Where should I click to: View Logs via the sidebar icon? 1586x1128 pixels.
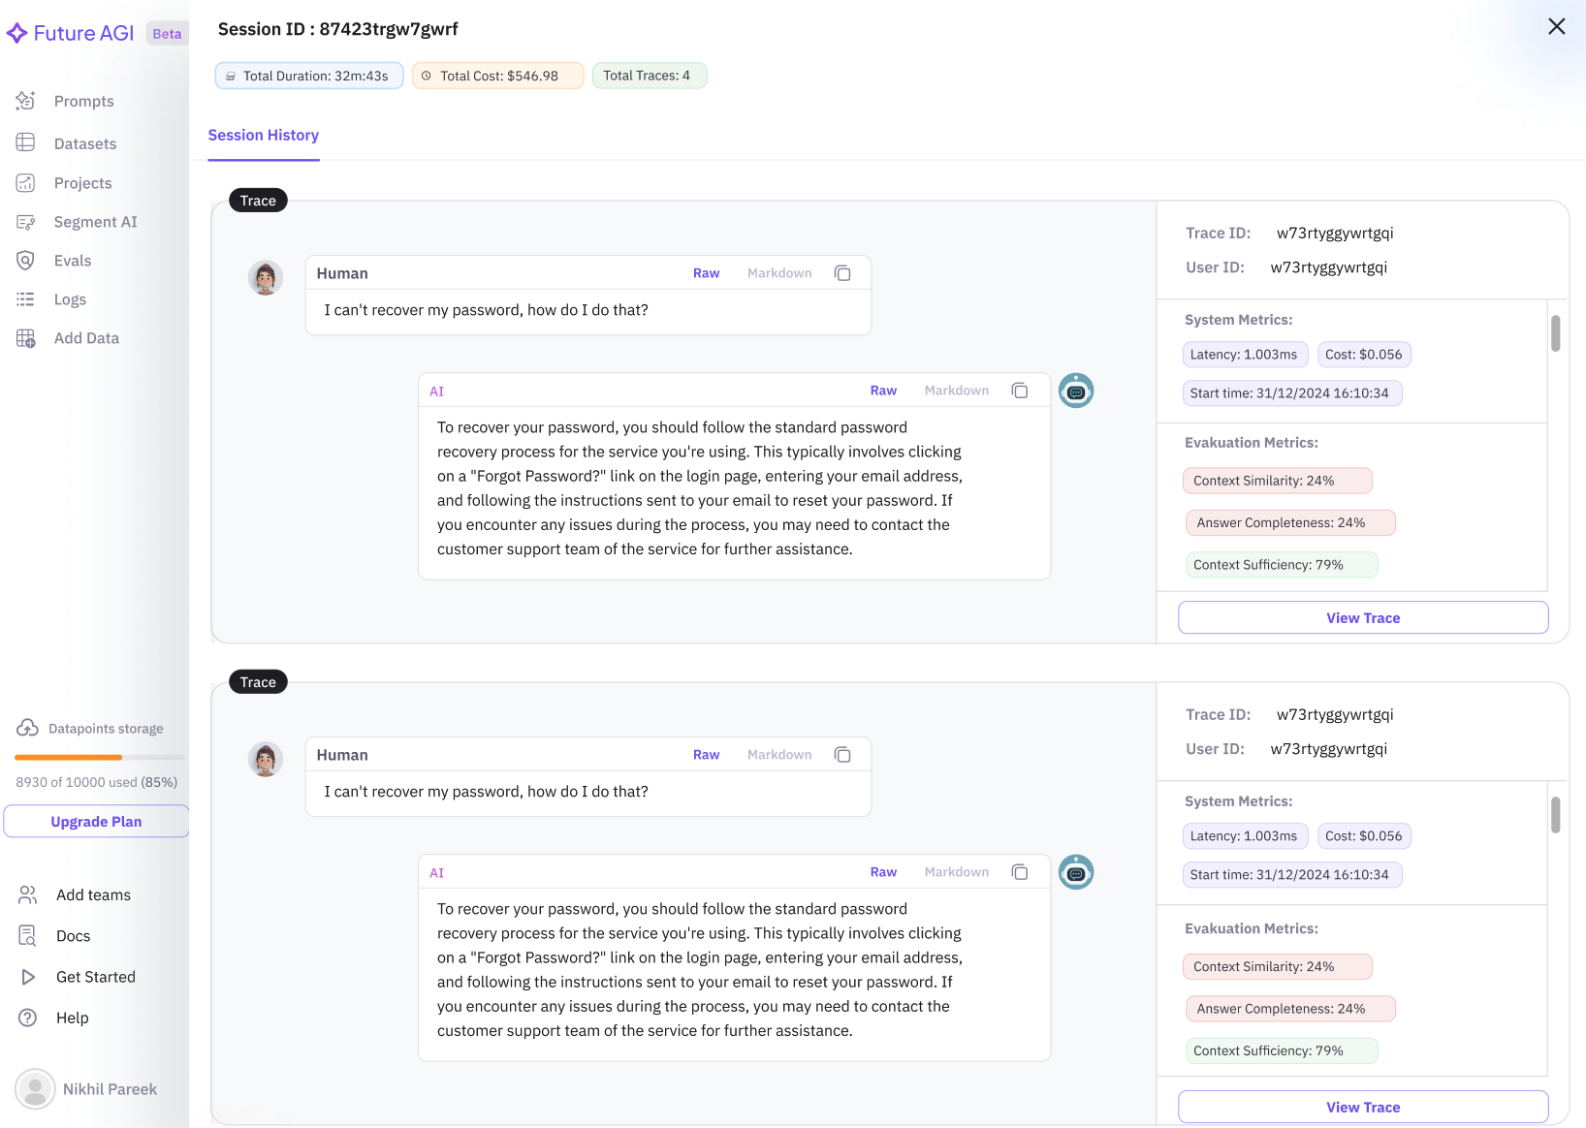click(70, 298)
